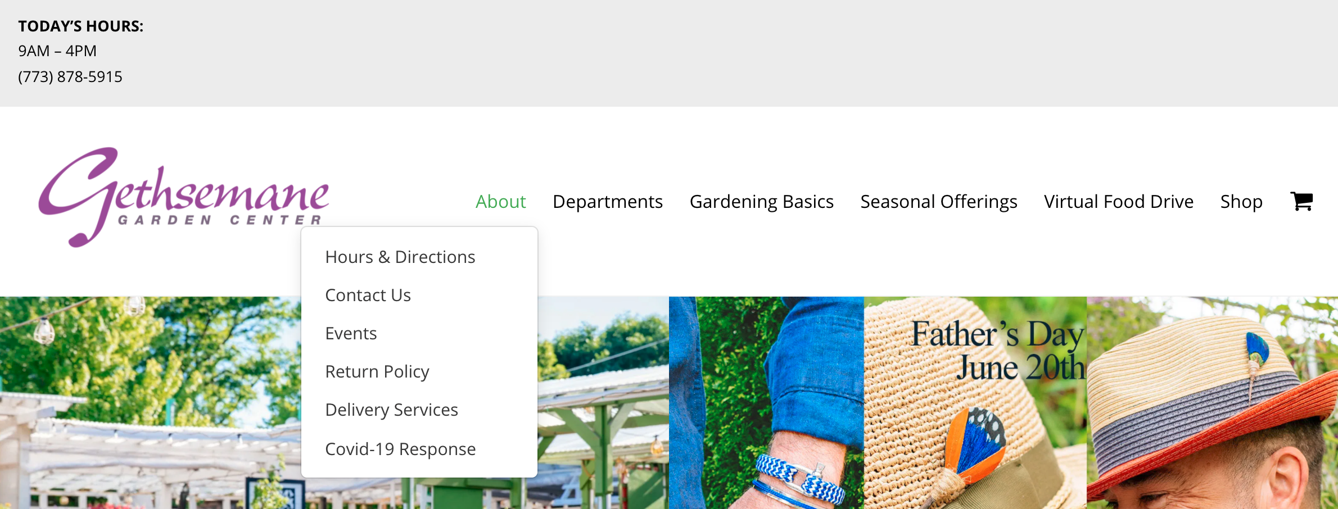Image resolution: width=1338 pixels, height=509 pixels.
Task: Open the Seasonal Offerings menu
Action: pos(938,202)
